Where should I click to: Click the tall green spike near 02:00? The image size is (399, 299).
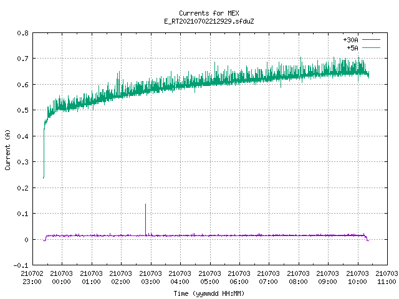(119, 72)
